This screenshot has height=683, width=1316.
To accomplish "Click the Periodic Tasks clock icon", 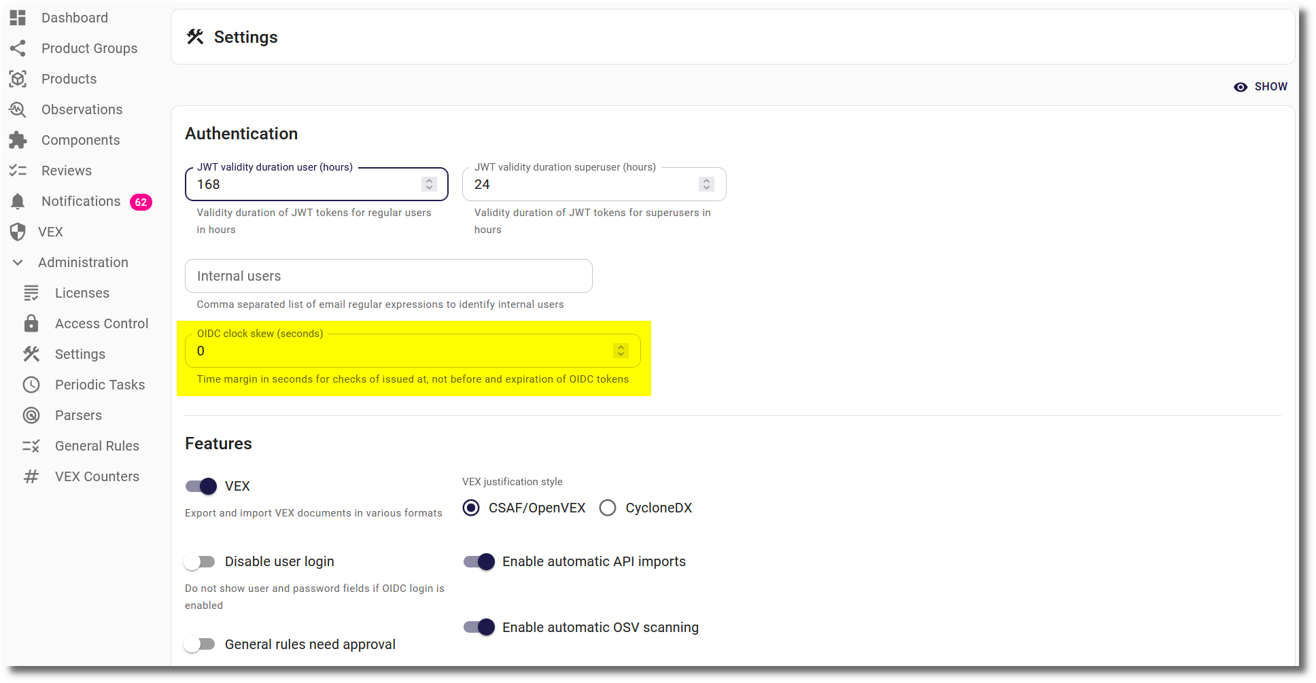I will (31, 385).
